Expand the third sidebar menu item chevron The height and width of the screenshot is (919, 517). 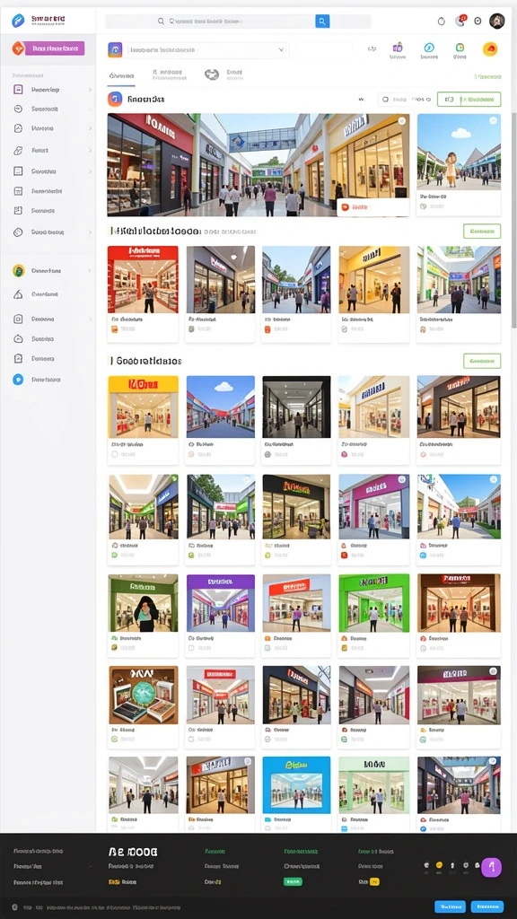tap(90, 128)
